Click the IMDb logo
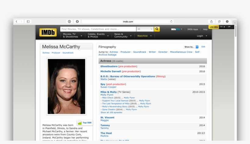Image resolution: width=250 pixels, height=144 pixels. pyautogui.click(x=48, y=32)
